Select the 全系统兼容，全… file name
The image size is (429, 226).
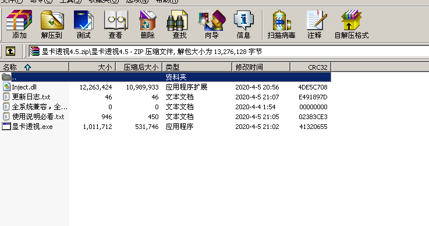click(40, 107)
